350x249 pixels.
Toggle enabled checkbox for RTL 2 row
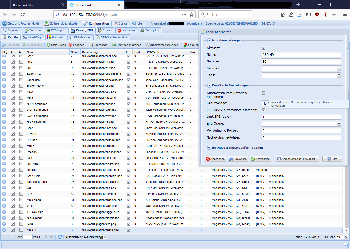click(13, 68)
